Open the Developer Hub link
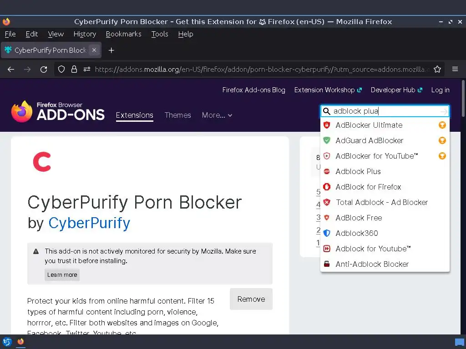 tap(396, 90)
